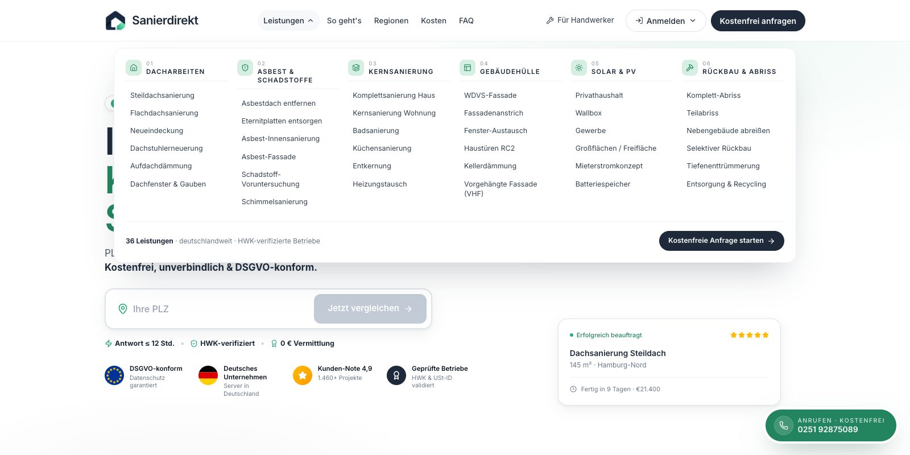Open Komplettsanierung Haus
The height and width of the screenshot is (455, 910).
click(394, 95)
